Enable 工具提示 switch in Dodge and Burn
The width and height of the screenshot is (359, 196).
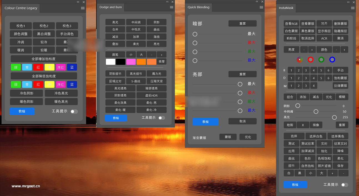[162, 118]
